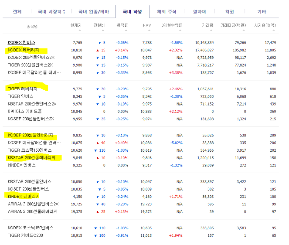Click KOSEF 200선물인버스2X name
The width and height of the screenshot is (289, 245).
tap(31, 119)
